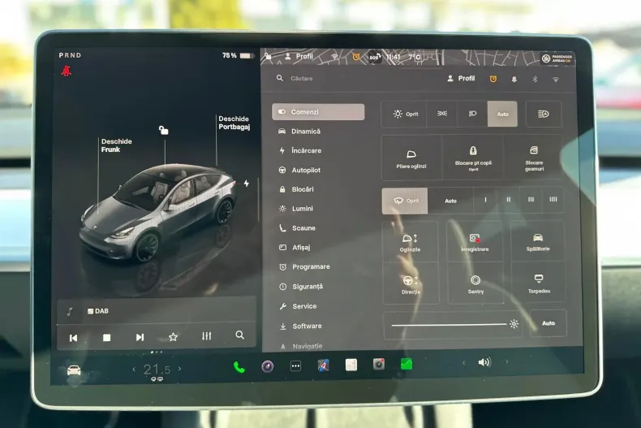Adjust the display brightness slider

(x=452, y=325)
